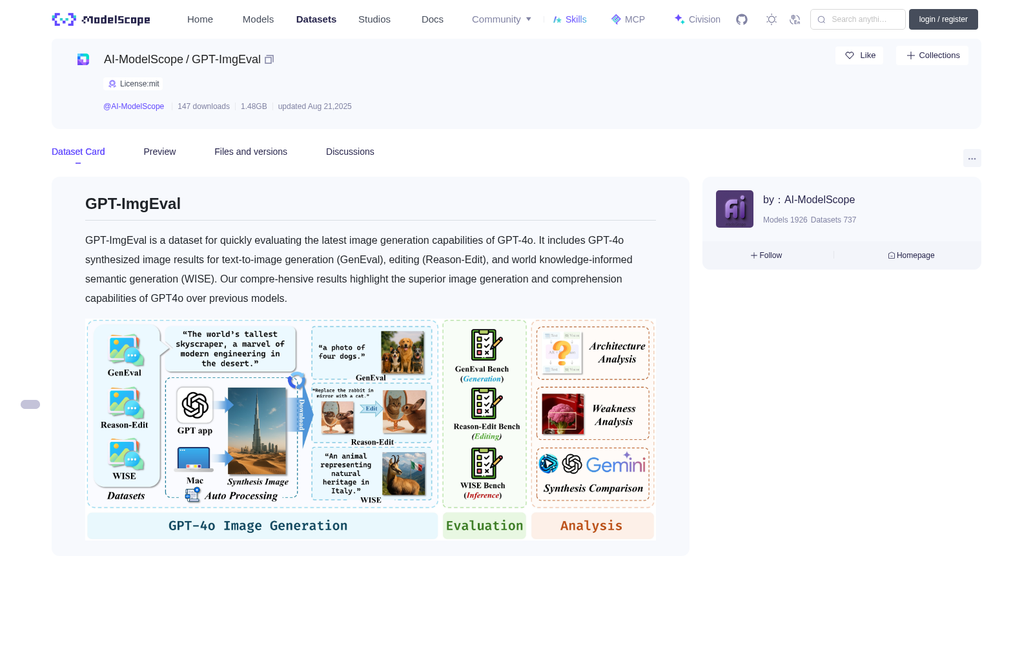Open the Datasets menu item
Screen dimensions: 1033x645
point(316,19)
